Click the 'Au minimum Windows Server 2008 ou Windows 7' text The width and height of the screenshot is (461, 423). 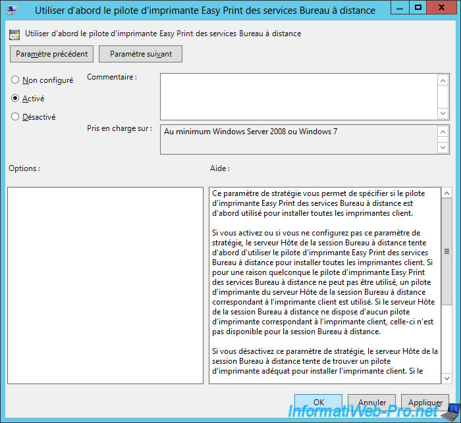pos(250,132)
